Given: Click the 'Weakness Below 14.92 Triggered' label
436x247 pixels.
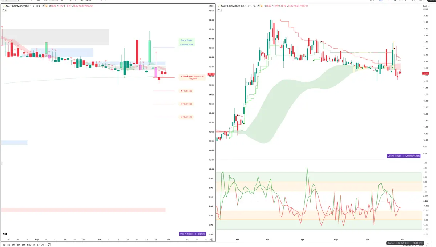Looking at the screenshot, I should 192,77.
